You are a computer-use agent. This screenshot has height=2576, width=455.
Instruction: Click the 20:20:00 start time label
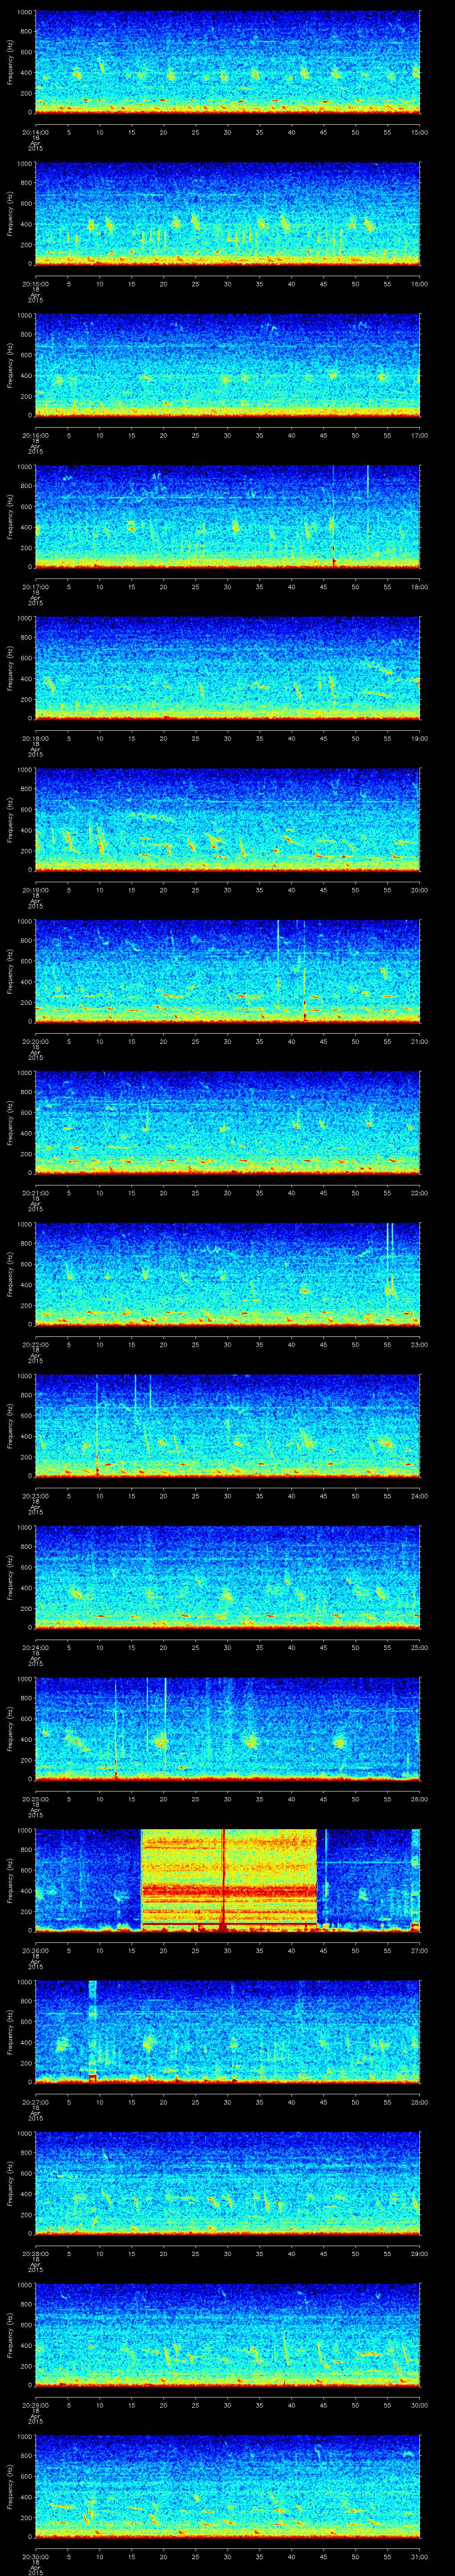coord(35,1042)
